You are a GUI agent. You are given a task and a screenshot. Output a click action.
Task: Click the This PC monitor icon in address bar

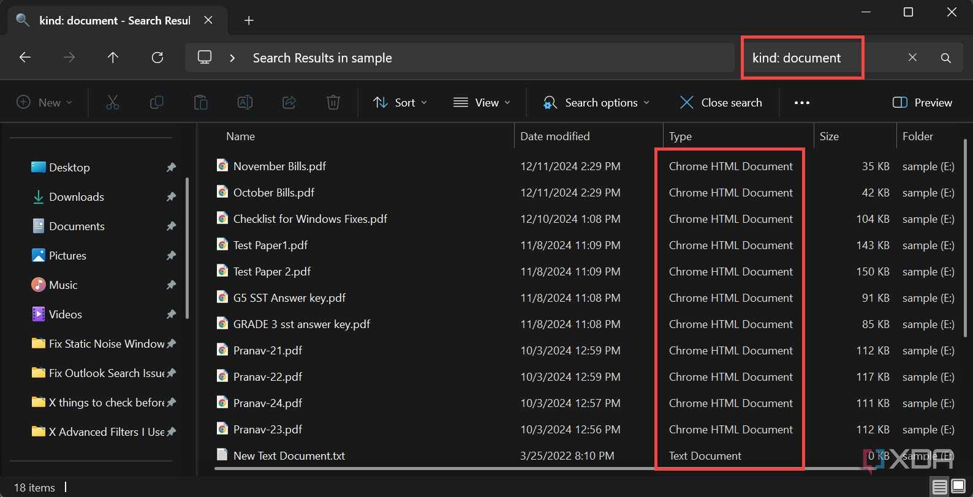click(x=205, y=58)
